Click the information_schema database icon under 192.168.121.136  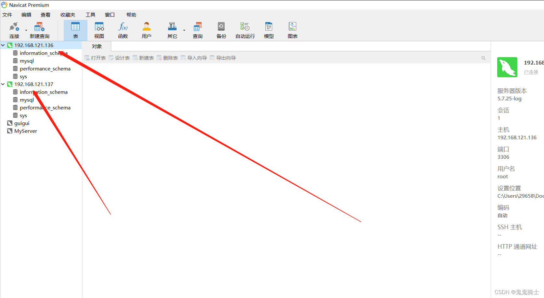pos(15,53)
